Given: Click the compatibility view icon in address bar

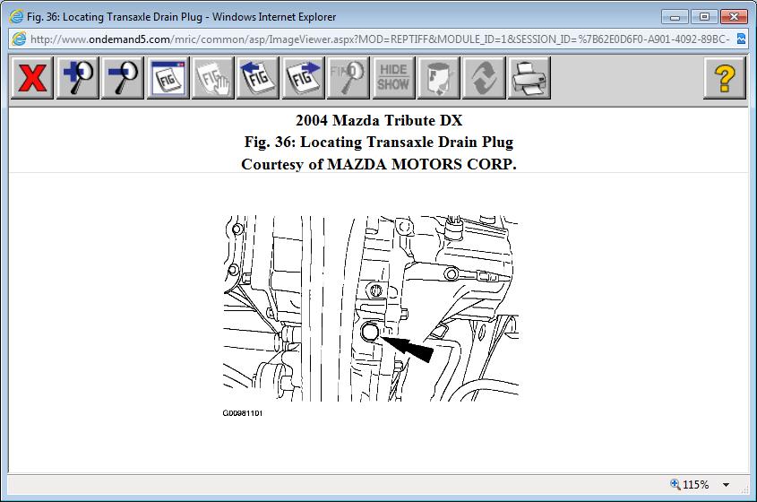Looking at the screenshot, I should click(741, 39).
